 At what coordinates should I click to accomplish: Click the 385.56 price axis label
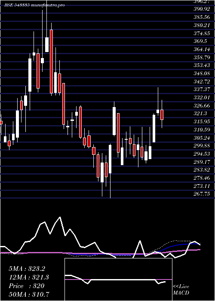(x=202, y=17)
